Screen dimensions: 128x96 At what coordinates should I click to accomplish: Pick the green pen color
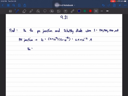85,11
